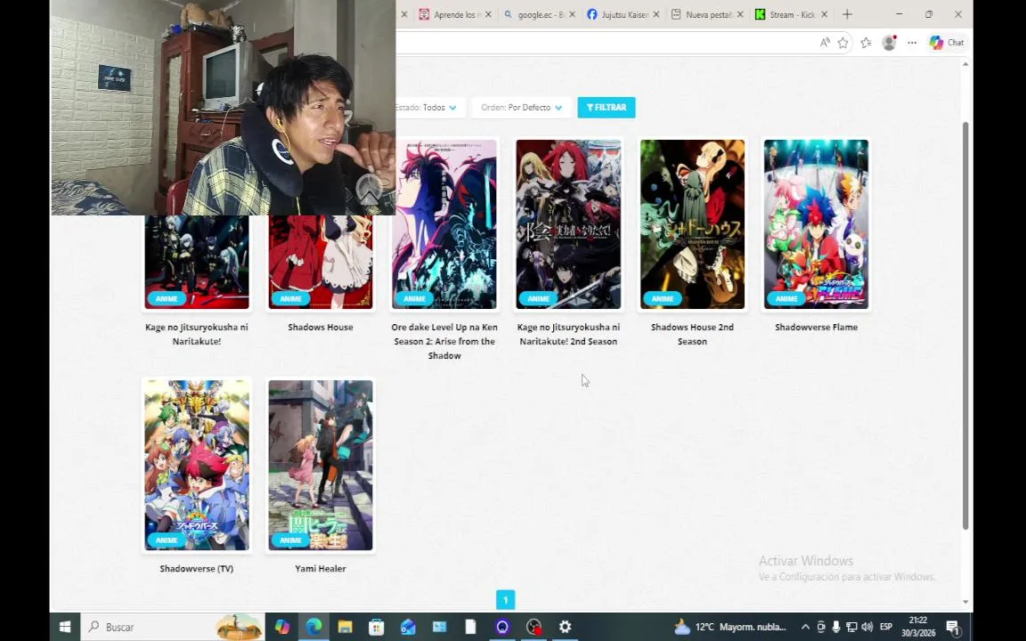Viewport: 1026px width, 641px height.
Task: Open Ore dake Level Up Season 2 poster
Action: (444, 223)
